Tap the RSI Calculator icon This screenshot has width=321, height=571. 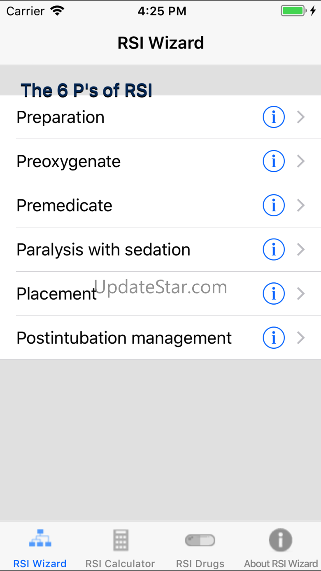coord(121,541)
